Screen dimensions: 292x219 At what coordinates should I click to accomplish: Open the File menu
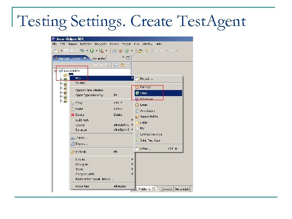click(55, 44)
